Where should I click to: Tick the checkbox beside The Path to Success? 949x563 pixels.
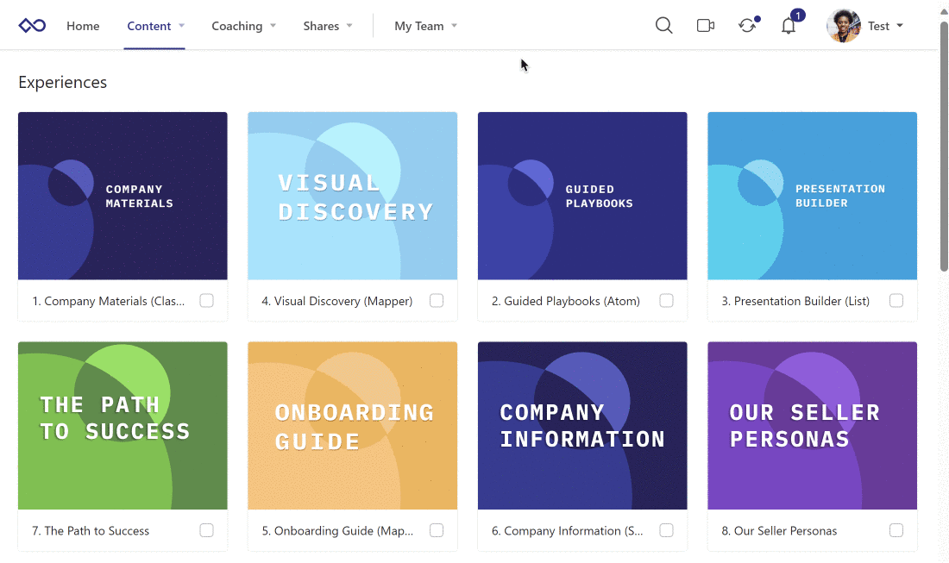[206, 530]
